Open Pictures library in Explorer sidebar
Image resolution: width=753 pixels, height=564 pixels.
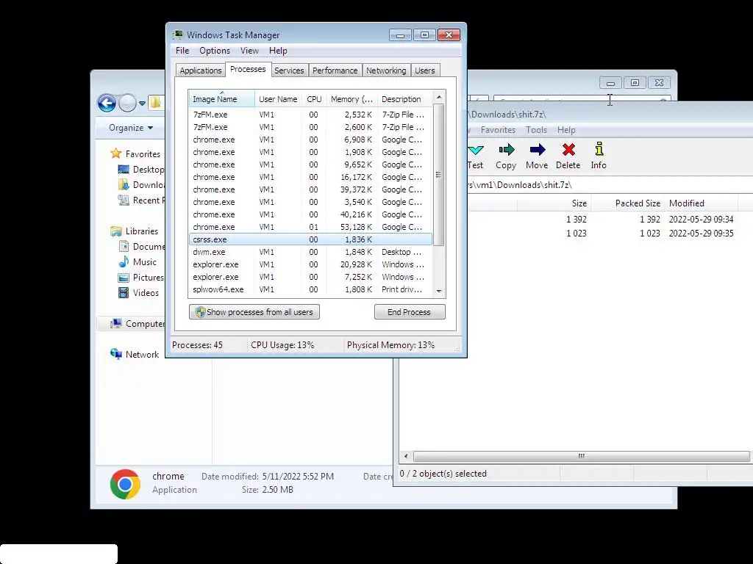click(141, 277)
